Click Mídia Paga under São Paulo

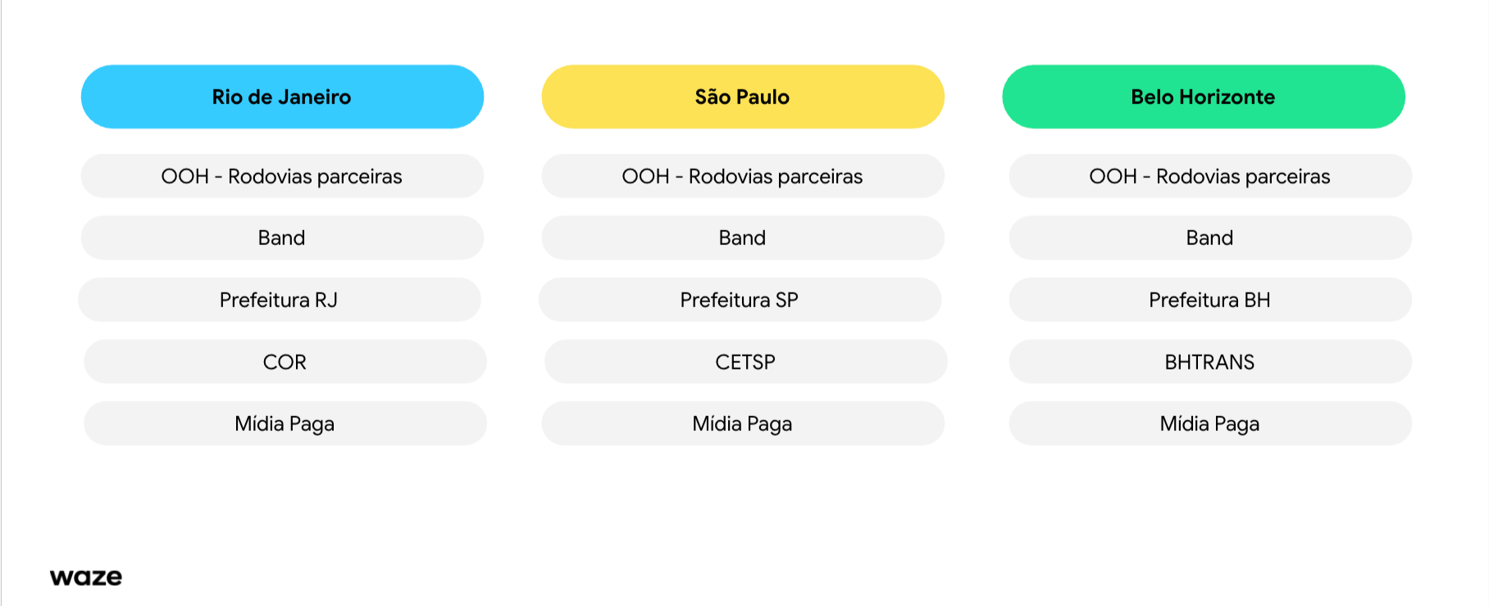pos(743,423)
